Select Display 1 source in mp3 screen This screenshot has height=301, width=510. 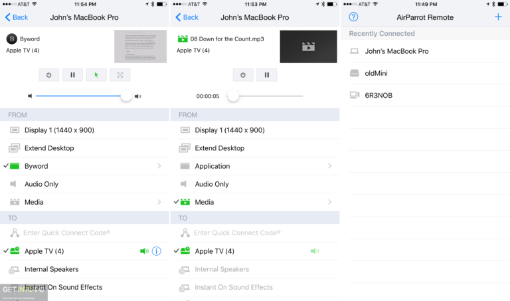[x=255, y=130]
